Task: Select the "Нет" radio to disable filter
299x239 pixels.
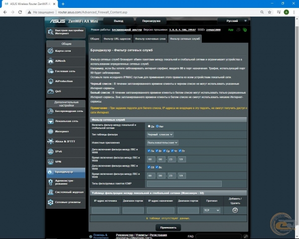Action: click(157, 126)
